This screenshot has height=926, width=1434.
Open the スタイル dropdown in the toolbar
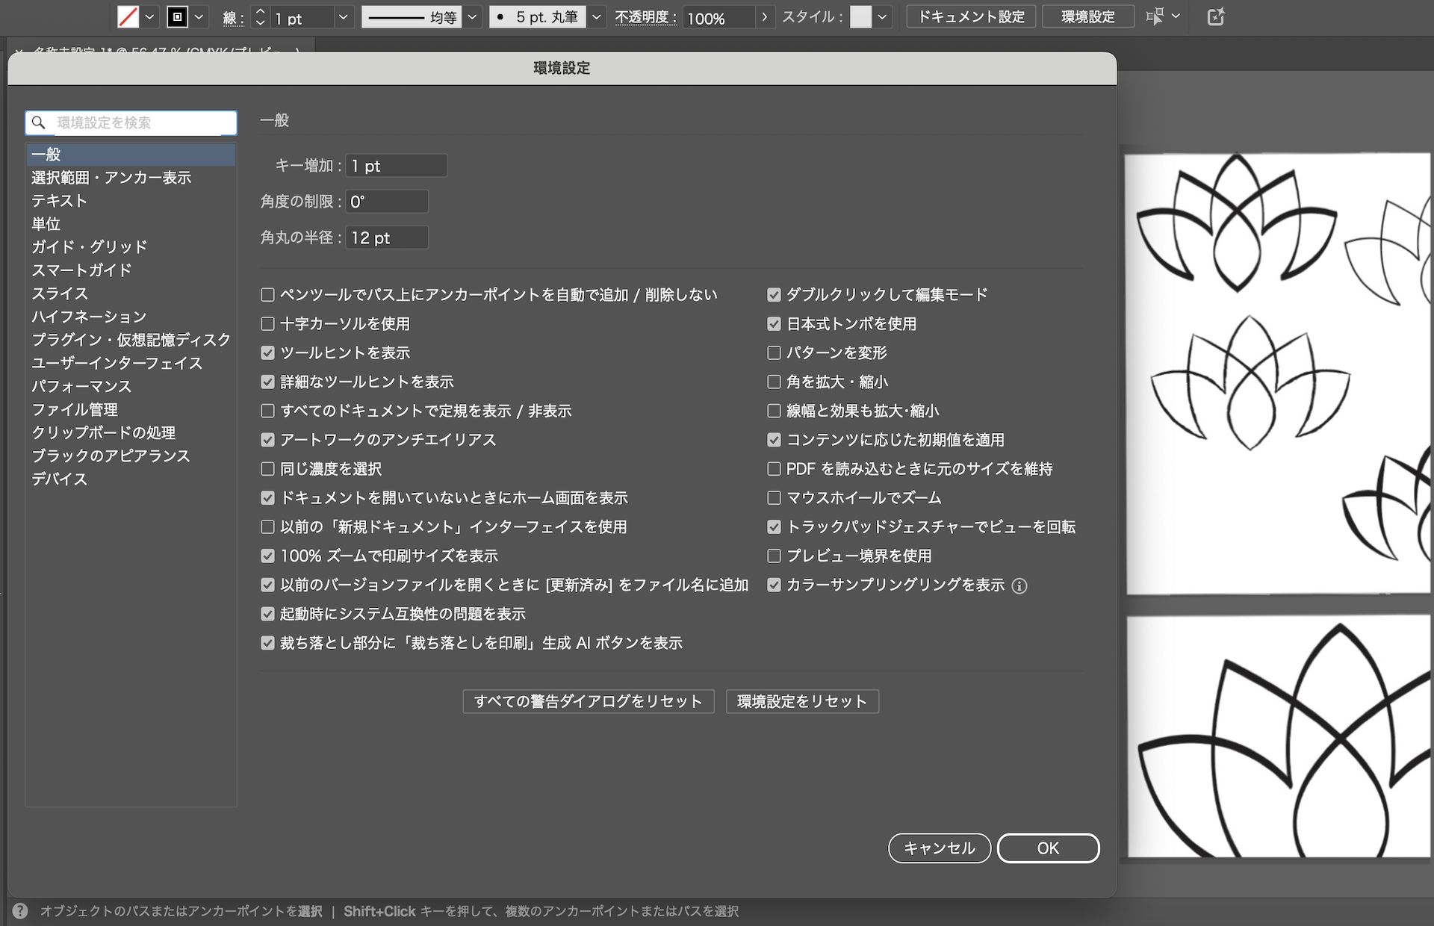coord(882,16)
